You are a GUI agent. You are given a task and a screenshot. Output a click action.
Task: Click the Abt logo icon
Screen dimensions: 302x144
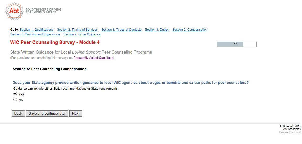click(15, 11)
